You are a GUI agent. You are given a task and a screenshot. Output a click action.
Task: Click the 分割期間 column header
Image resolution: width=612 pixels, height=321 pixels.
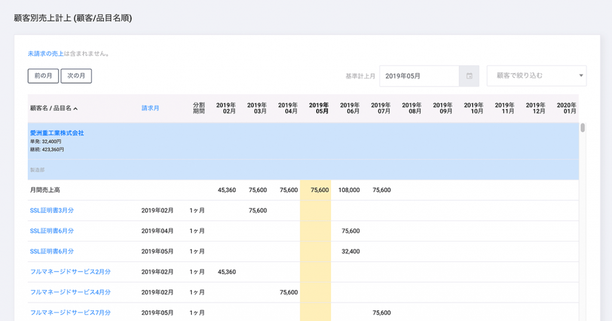point(198,109)
